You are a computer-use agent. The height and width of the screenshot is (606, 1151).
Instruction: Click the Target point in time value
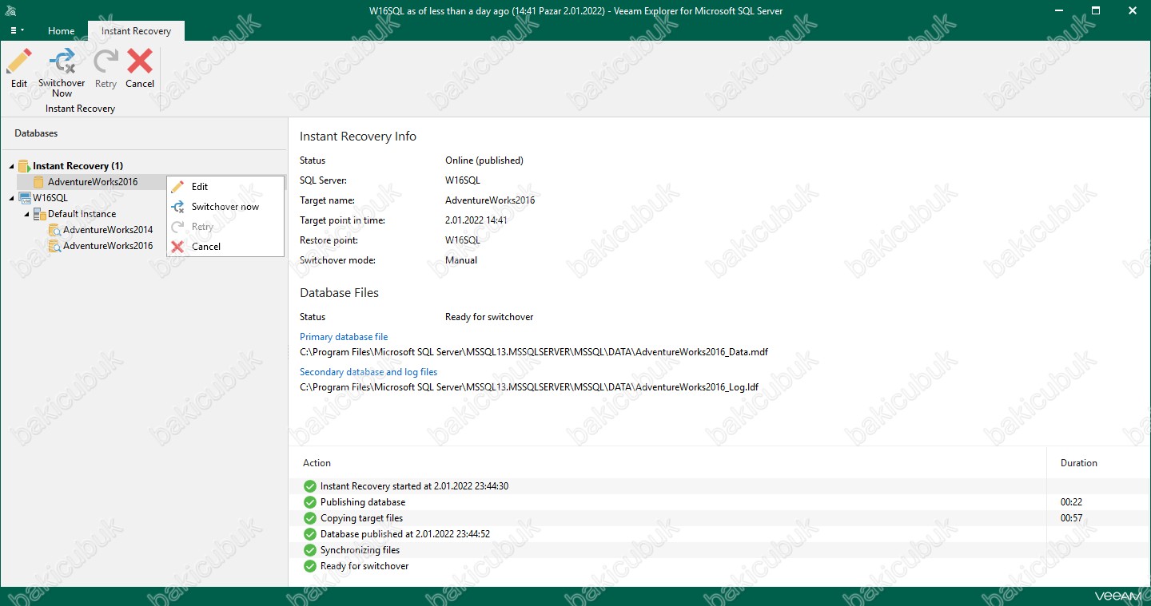[476, 220]
